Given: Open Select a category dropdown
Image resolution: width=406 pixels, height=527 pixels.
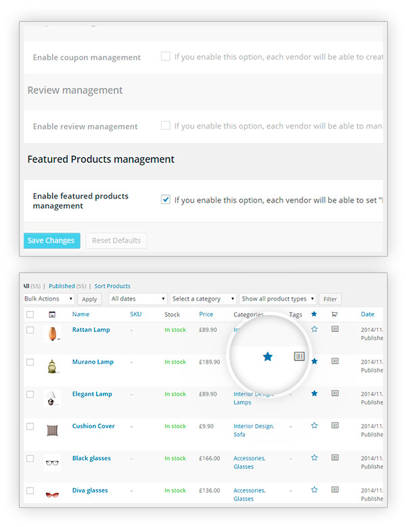Looking at the screenshot, I should pos(203,299).
